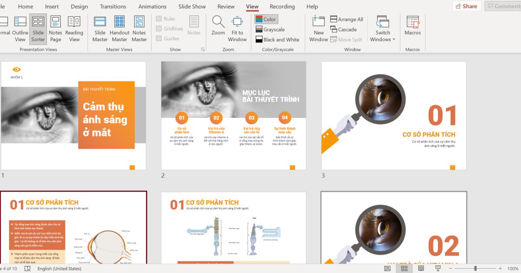
Task: Select slide 5 thumbnail with rod and cone cell diagrams
Action: point(234,227)
